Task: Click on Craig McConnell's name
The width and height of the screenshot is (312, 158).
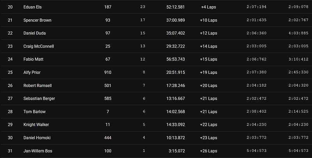Action: 39,46
